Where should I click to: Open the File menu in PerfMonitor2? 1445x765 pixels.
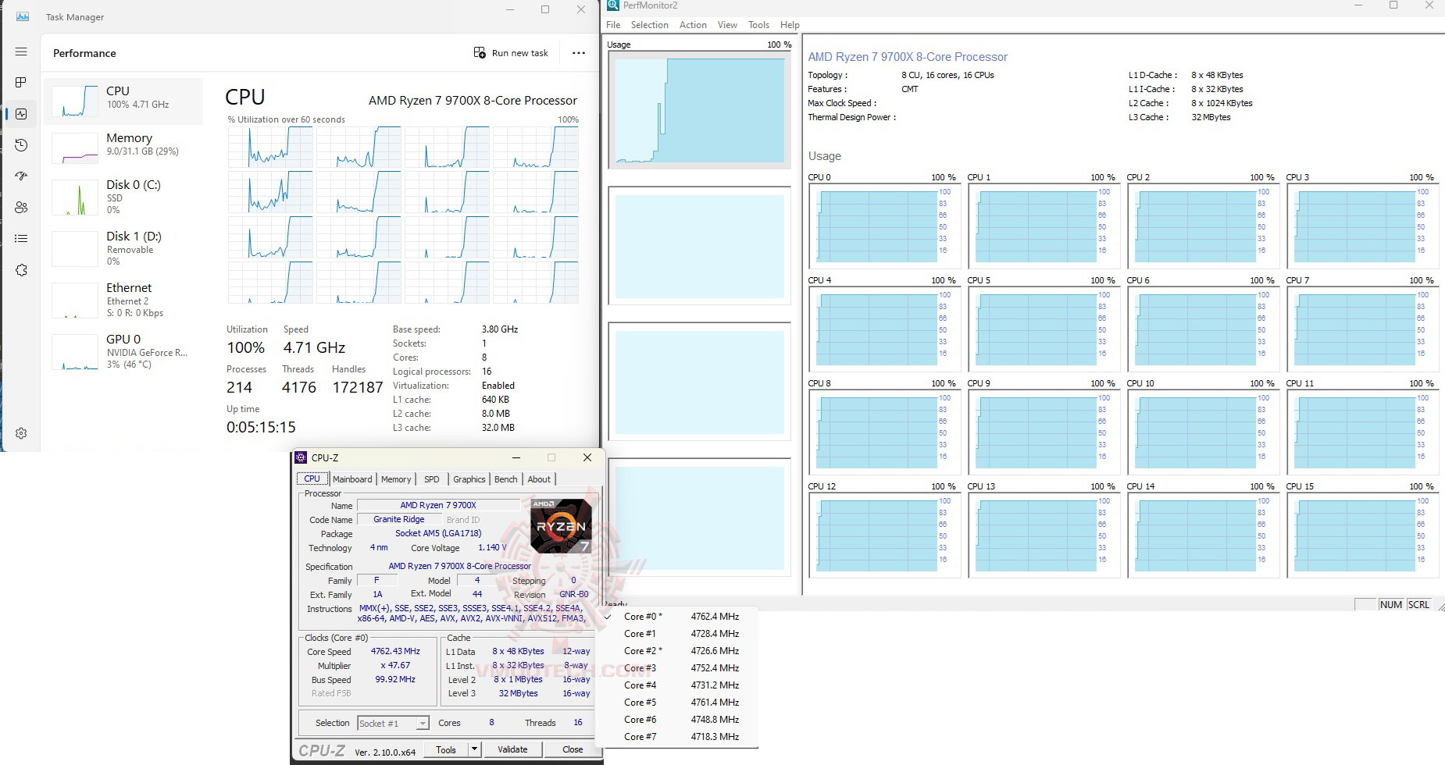(x=613, y=25)
